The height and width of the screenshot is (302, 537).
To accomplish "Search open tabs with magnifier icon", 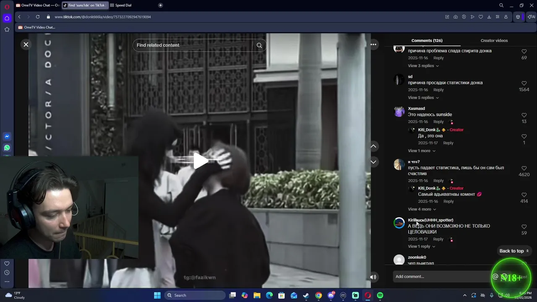I will click(501, 5).
